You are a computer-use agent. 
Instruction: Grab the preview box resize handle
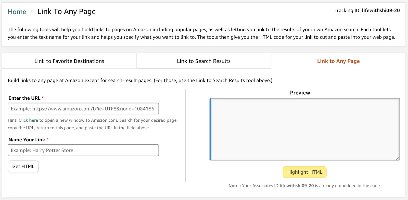tap(398, 158)
